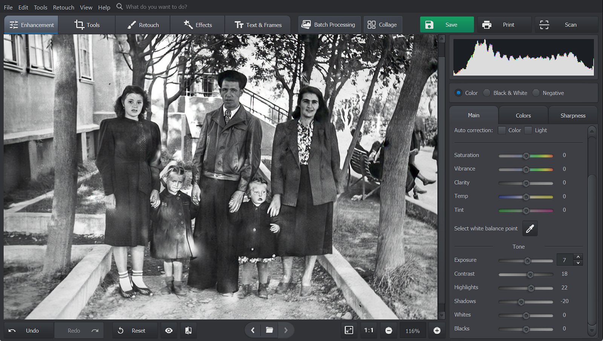Image resolution: width=603 pixels, height=341 pixels.
Task: Select the Color mode radio button
Action: tap(459, 93)
